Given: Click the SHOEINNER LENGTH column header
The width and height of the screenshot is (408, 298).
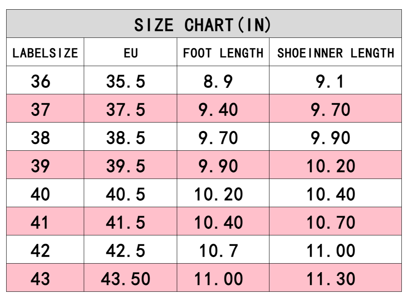Looking at the screenshot, I should 335,53.
